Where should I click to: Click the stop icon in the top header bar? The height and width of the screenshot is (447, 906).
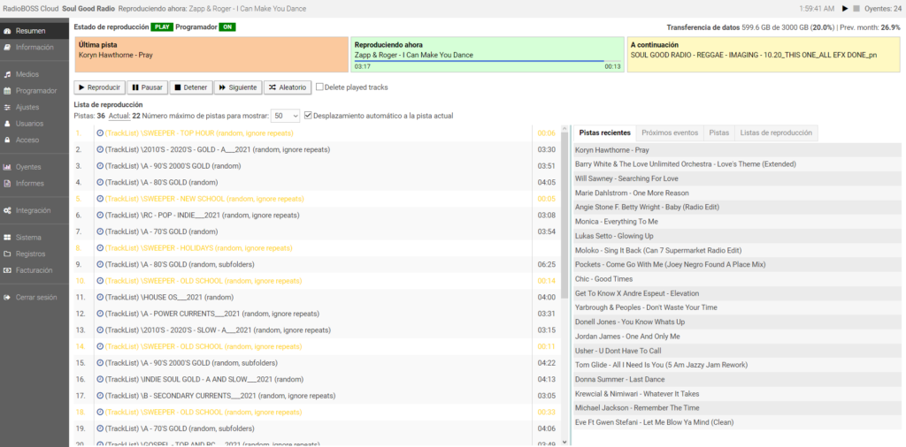point(856,8)
